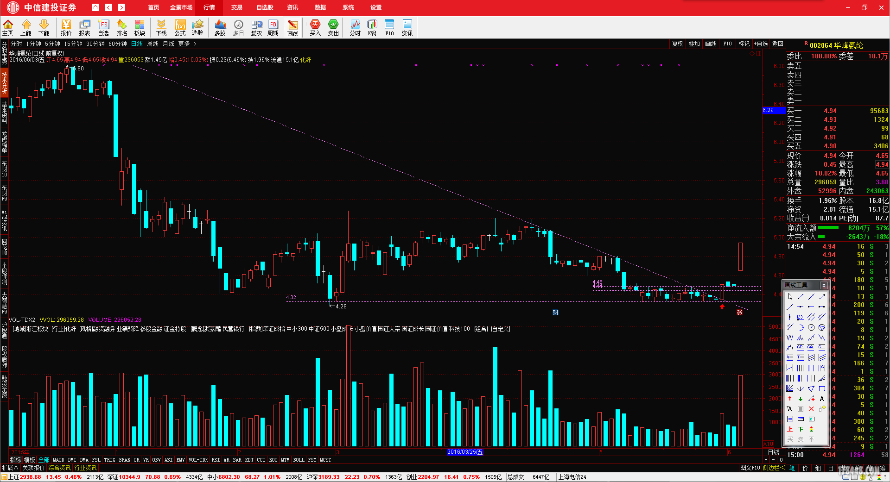Switch to 周线 weekly period tab
This screenshot has height=482, width=890.
[x=153, y=44]
